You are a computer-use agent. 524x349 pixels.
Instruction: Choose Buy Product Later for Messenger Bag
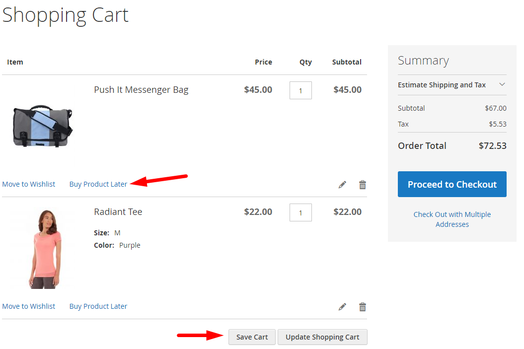(x=98, y=184)
